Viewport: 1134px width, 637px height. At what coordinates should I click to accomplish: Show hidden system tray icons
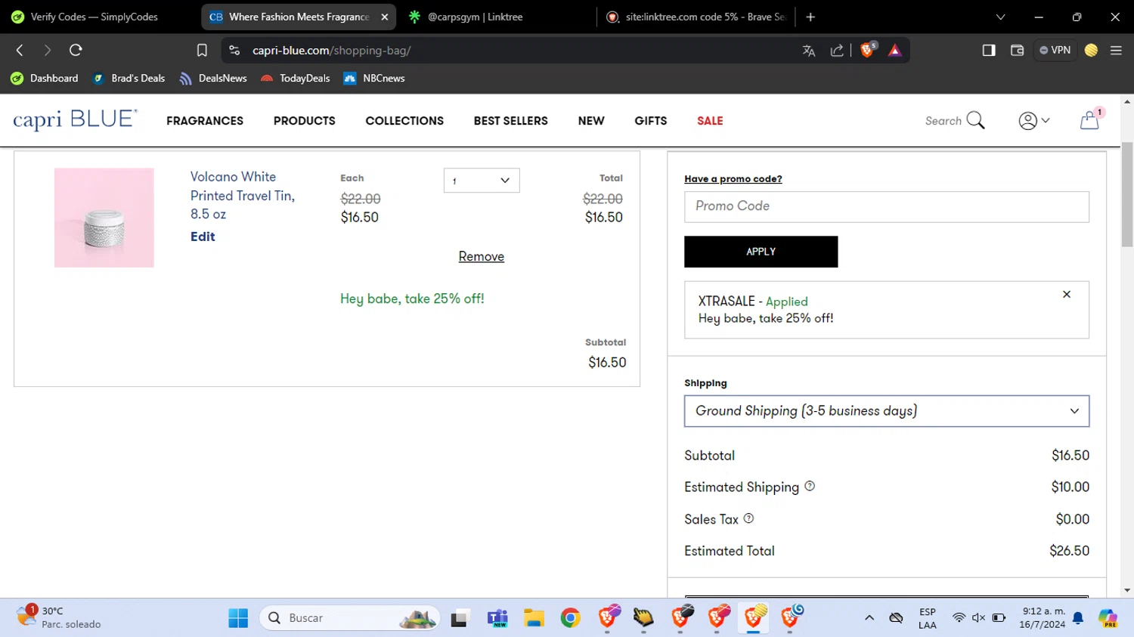pyautogui.click(x=869, y=618)
